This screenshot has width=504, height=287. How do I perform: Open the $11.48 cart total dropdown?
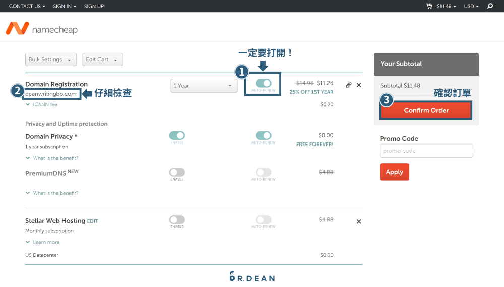446,6
